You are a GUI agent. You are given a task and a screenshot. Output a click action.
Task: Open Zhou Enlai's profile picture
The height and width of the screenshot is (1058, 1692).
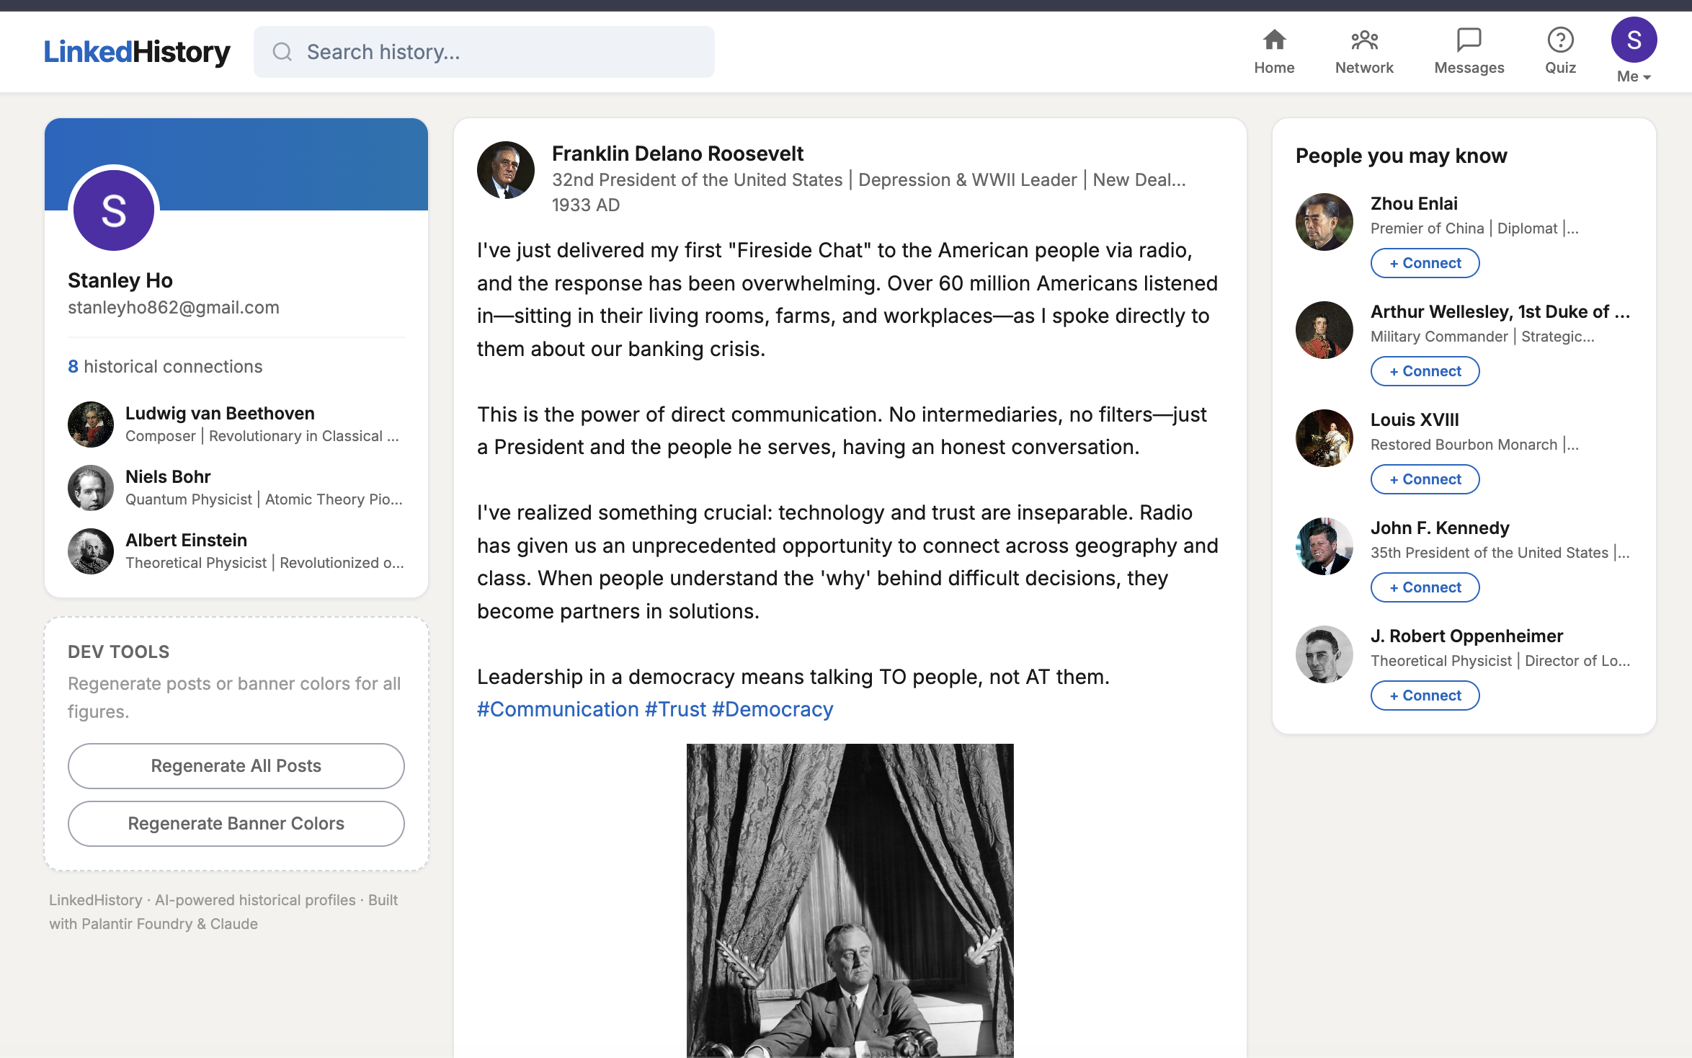pyautogui.click(x=1324, y=222)
